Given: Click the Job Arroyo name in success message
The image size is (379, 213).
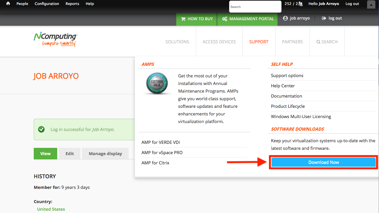Looking at the screenshot, I should click(x=103, y=129).
